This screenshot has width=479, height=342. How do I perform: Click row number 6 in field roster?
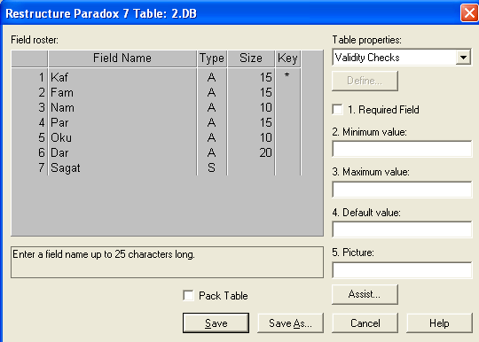click(29, 152)
